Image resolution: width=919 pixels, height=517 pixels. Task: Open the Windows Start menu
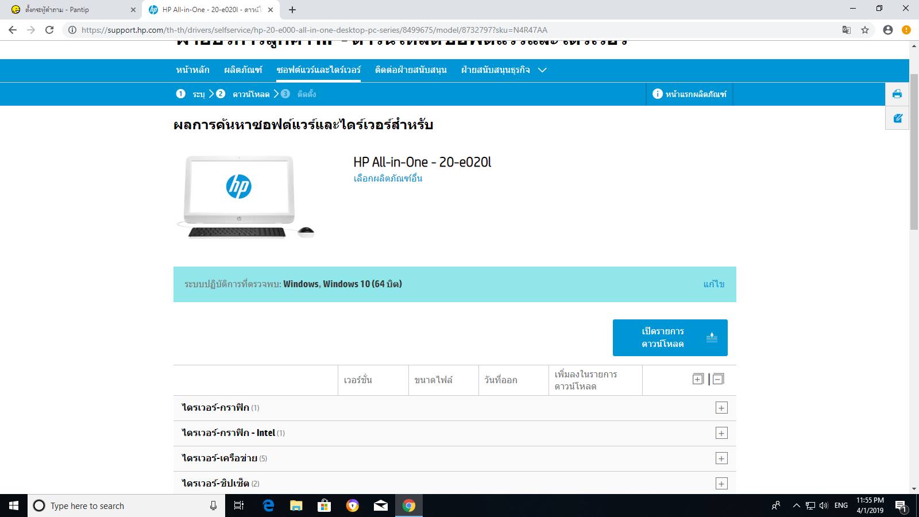[14, 506]
